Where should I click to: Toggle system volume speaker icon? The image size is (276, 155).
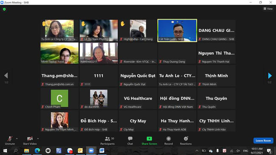(238, 151)
